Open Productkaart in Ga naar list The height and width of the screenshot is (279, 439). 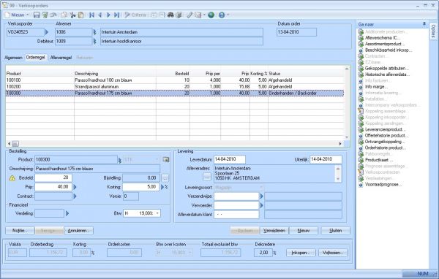coord(379,160)
